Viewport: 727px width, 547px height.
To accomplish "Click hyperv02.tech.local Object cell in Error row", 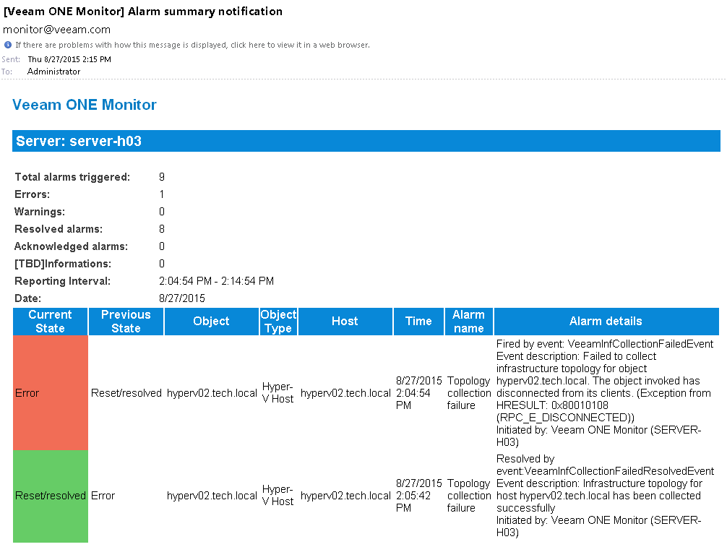I will click(212, 393).
